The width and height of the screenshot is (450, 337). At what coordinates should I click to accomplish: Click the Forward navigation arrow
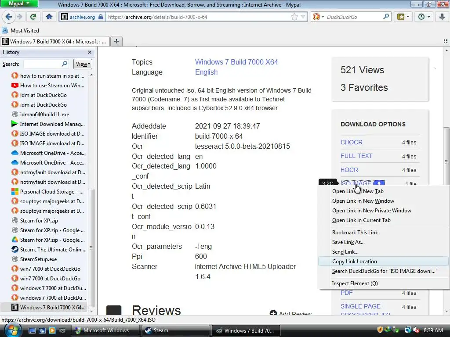point(19,17)
